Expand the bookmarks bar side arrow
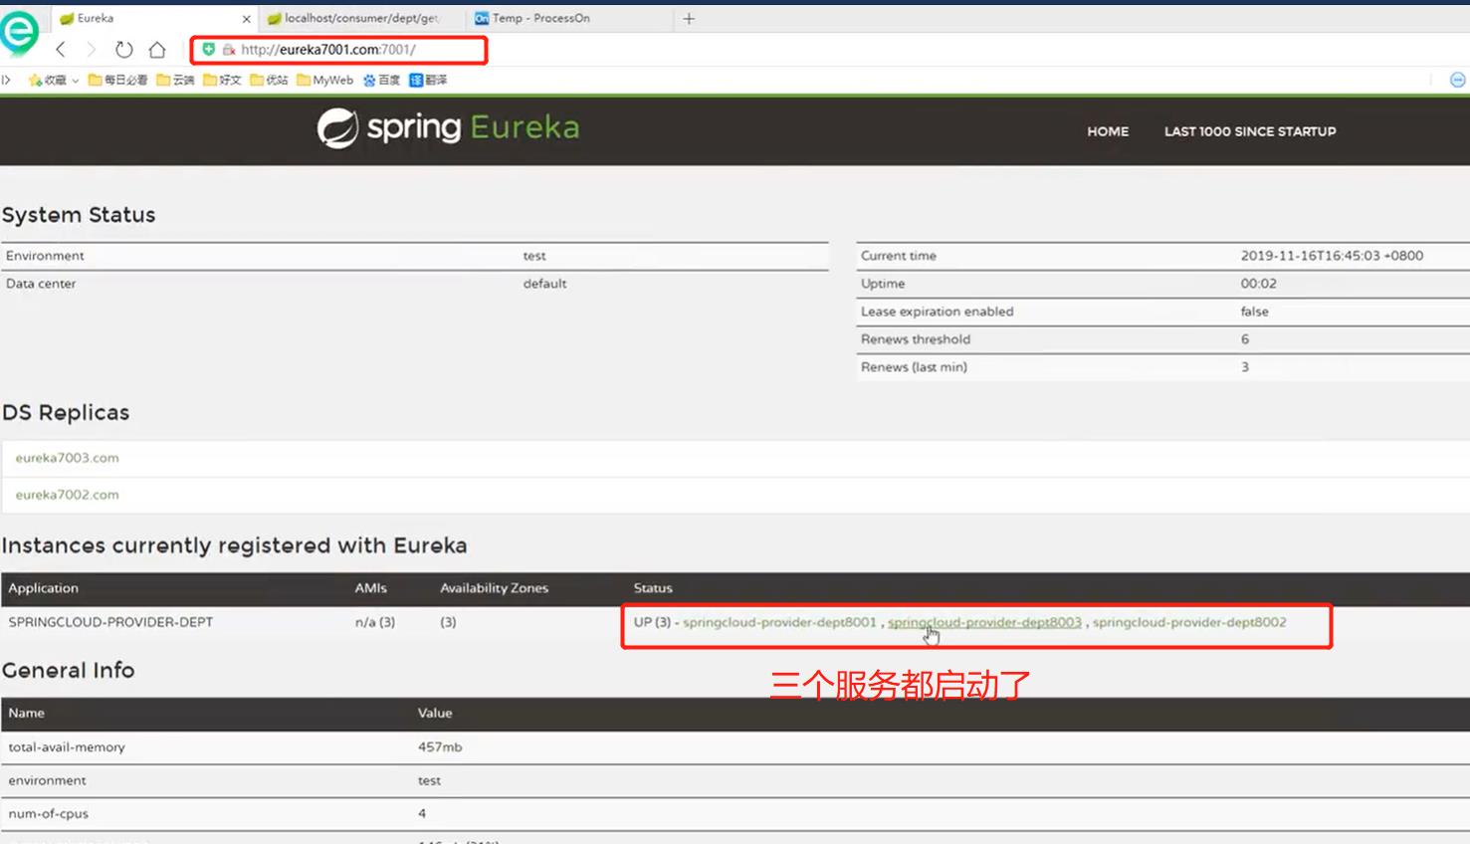Image resolution: width=1470 pixels, height=844 pixels. click(x=6, y=80)
